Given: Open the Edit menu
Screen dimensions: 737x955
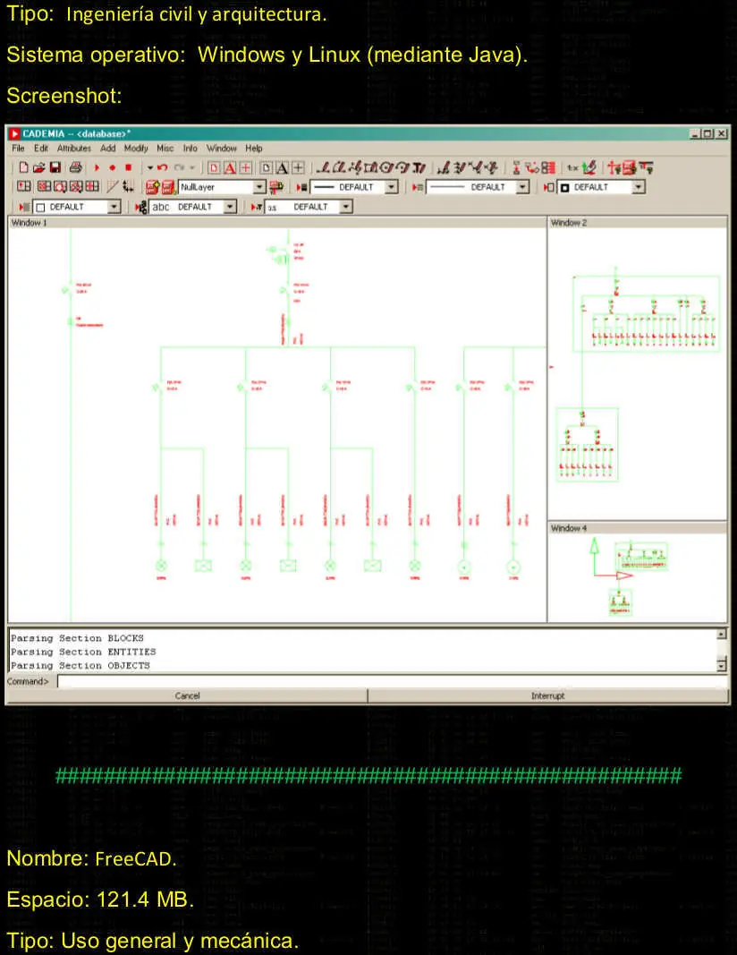Looking at the screenshot, I should coord(41,148).
